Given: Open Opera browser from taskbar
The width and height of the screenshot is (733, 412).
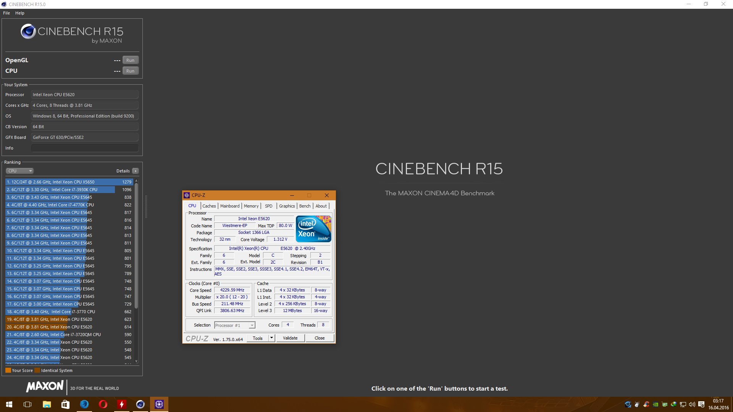Looking at the screenshot, I should 103,404.
